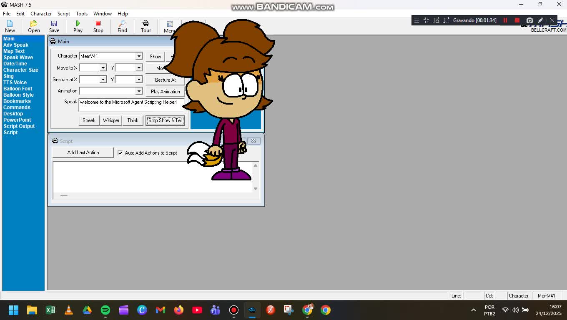The image size is (567, 320).
Task: Open the Move to X dropdown
Action: click(x=103, y=67)
